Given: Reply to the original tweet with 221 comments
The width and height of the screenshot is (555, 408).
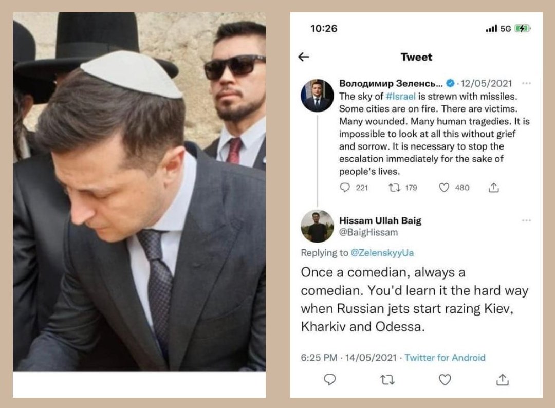Looking at the screenshot, I should pyautogui.click(x=345, y=188).
